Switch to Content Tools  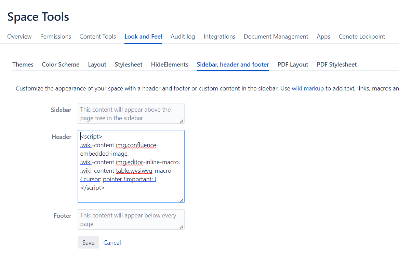tap(98, 37)
